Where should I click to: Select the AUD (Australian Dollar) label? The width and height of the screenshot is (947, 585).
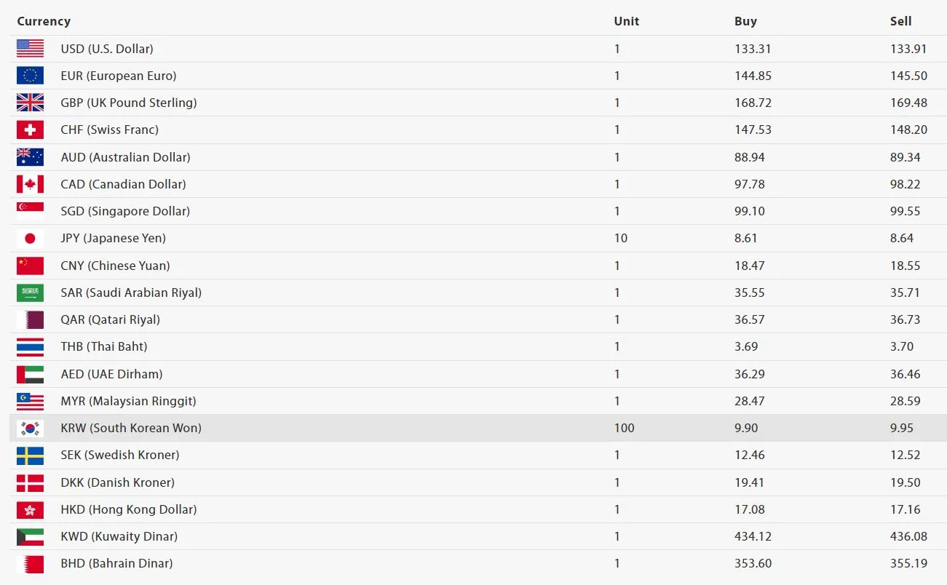(x=125, y=157)
